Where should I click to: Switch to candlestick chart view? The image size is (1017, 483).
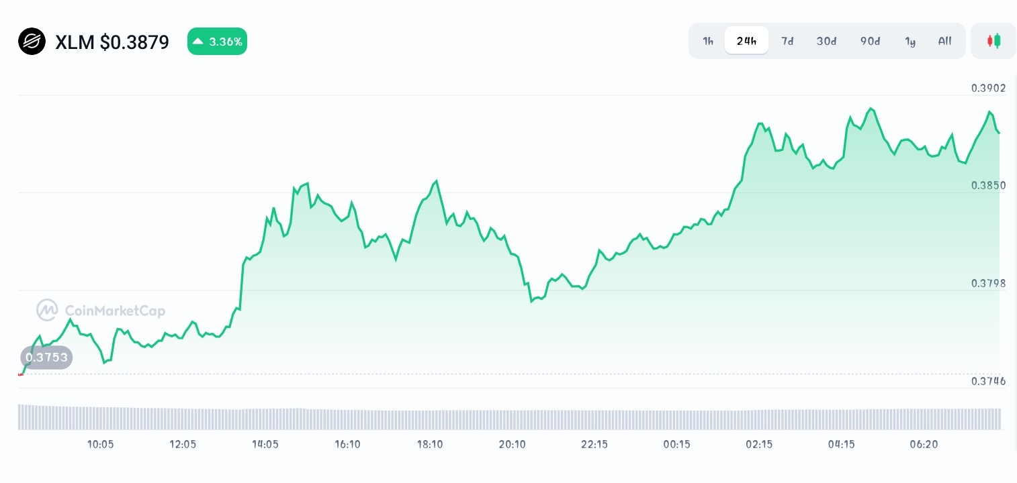pos(993,41)
